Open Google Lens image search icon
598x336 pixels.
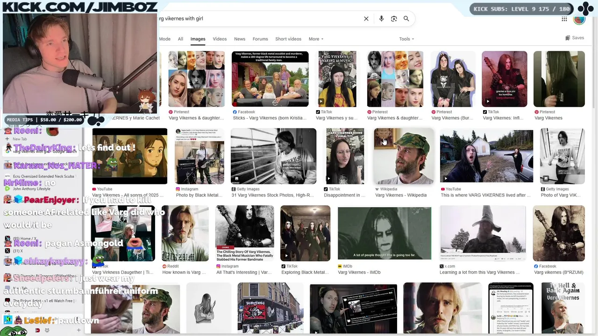tap(394, 19)
